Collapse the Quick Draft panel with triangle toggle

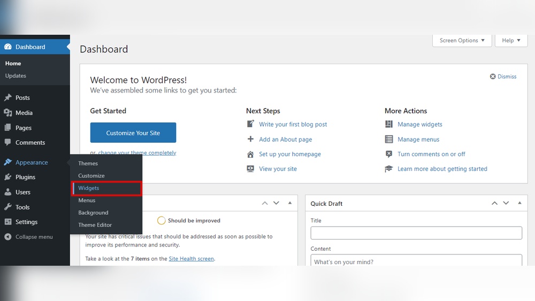pos(519,203)
